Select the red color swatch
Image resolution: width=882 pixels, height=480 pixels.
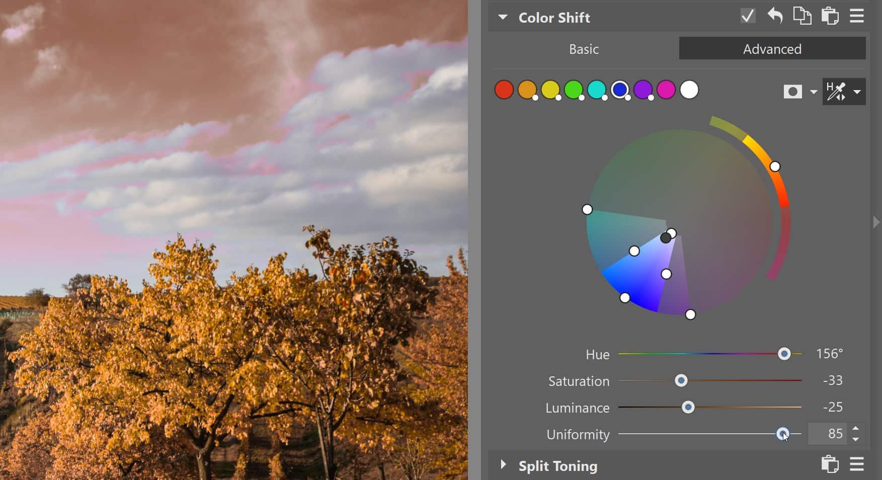point(504,90)
